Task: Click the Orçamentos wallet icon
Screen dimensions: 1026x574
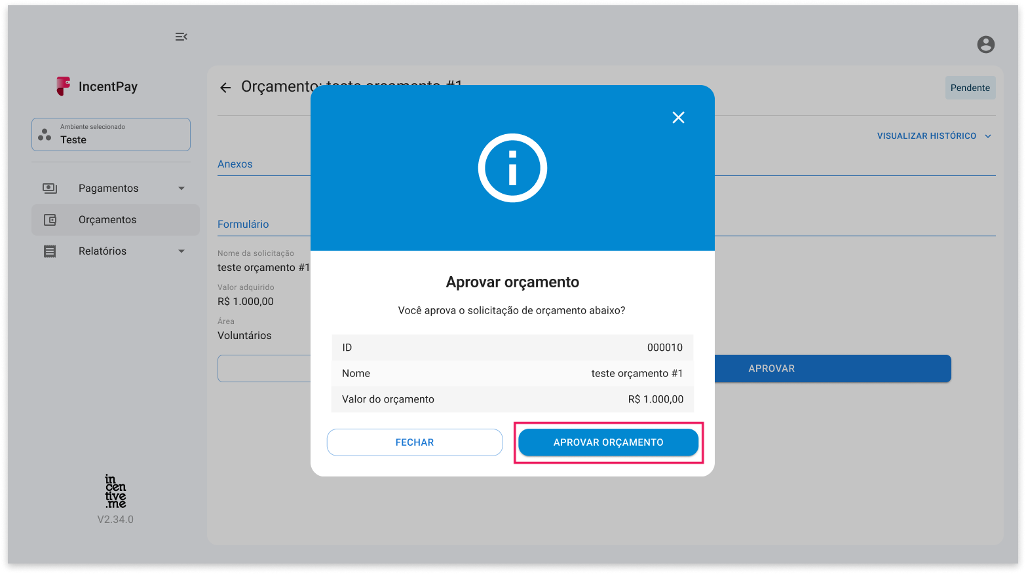Action: [50, 220]
